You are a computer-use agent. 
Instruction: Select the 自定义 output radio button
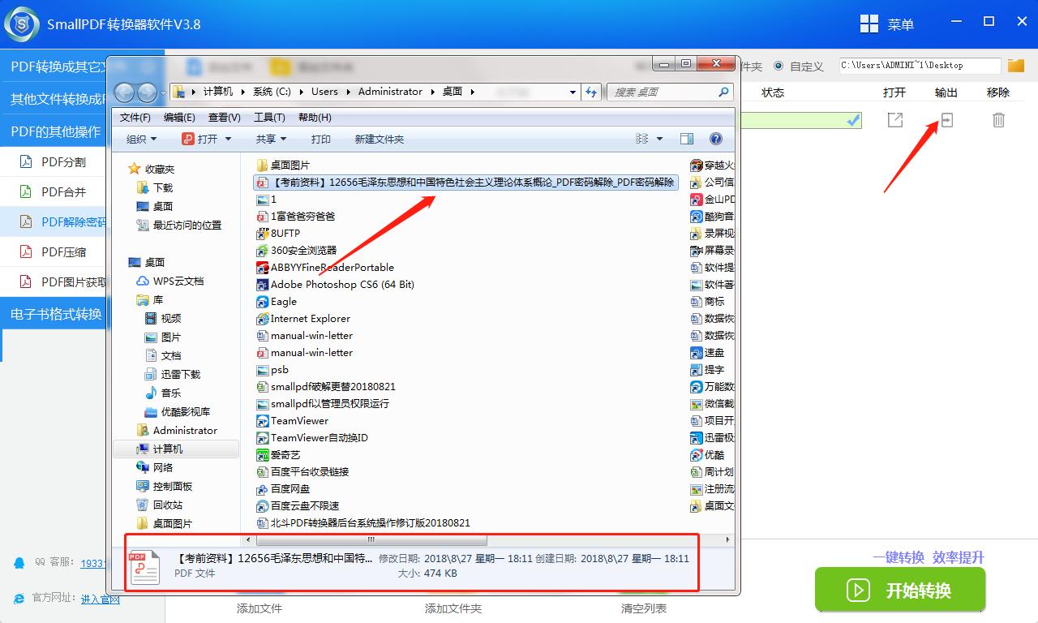pyautogui.click(x=781, y=67)
